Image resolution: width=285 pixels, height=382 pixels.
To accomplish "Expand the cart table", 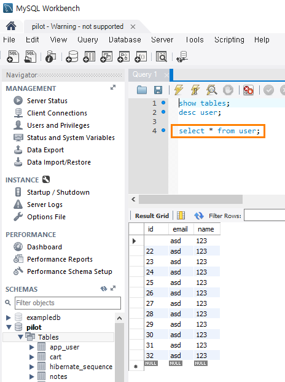I will pos(32,357).
